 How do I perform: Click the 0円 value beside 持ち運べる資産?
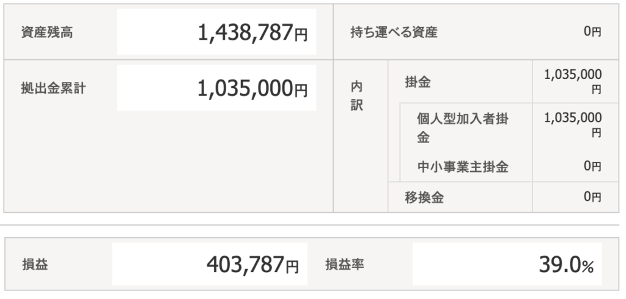592,32
